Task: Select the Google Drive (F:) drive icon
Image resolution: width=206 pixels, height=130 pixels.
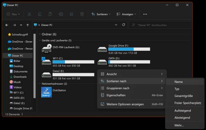Action: [x=102, y=50]
